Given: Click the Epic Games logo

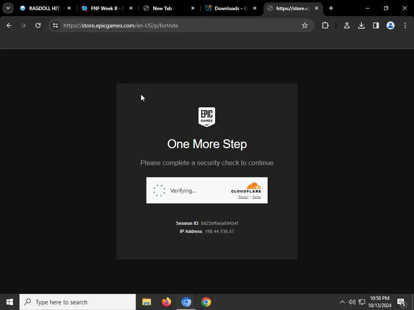Looking at the screenshot, I should [x=207, y=117].
